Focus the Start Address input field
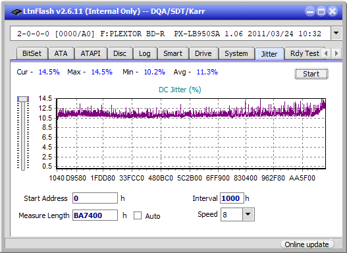Image resolution: width=347 pixels, height=253 pixels. [95, 198]
